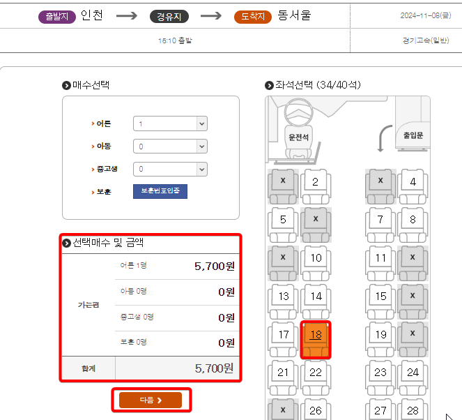Screen dimensions: 462x420
Task: Click the dark 경유지 badge
Action: coord(169,17)
